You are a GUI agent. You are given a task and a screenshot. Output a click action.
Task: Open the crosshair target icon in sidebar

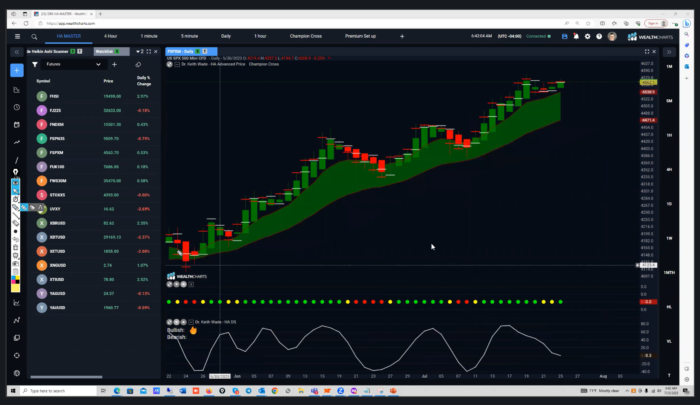point(17,356)
